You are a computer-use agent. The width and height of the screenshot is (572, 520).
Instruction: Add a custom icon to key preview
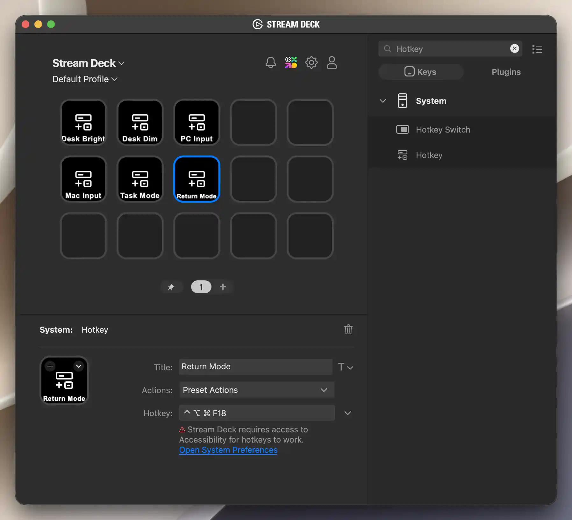(x=50, y=366)
